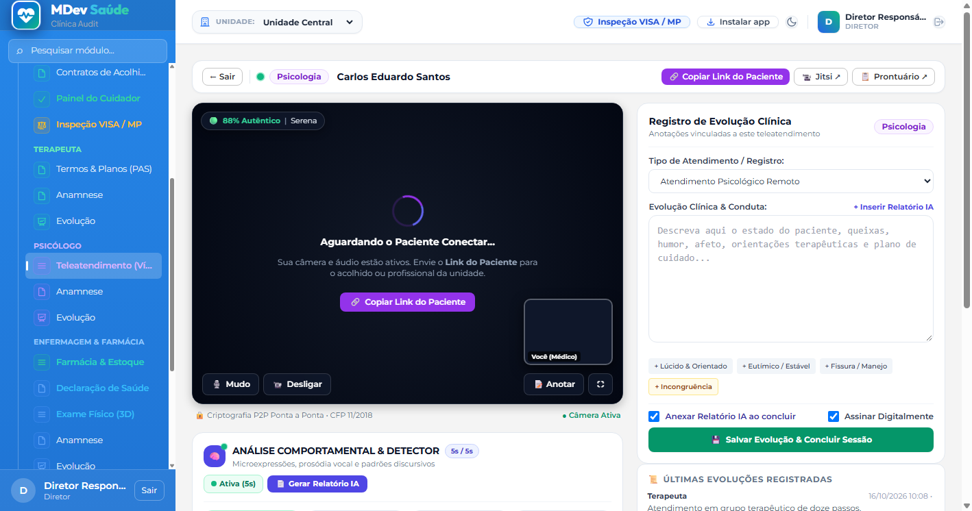Image resolution: width=972 pixels, height=511 pixels.
Task: Click the D avatar at sidebar bottom
Action: 23,490
